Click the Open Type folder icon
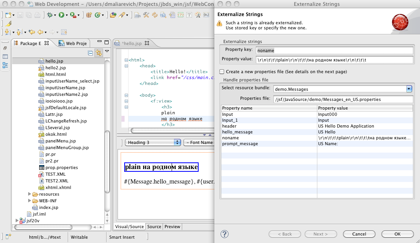420x243 pixels. click(113, 15)
